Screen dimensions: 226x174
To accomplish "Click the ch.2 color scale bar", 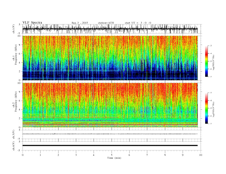I will point(206,108).
